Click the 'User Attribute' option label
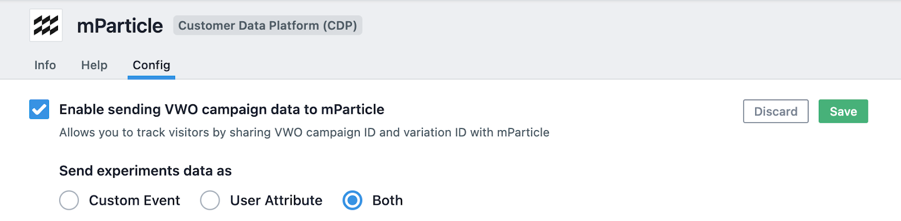Image resolution: width=901 pixels, height=221 pixels. point(276,200)
